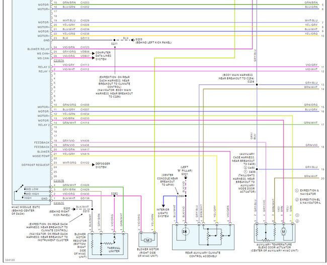Image resolution: width=327 pixels, height=265 pixels.
Task: Click circuit code CH123
Action: tap(85, 47)
